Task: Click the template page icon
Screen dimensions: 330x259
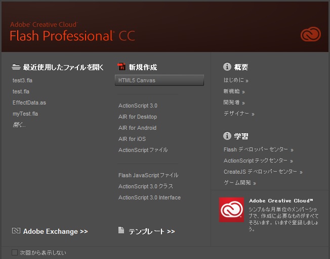Action: (x=121, y=230)
